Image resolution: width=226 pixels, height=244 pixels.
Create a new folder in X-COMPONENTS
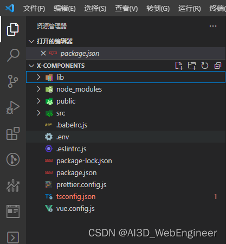(192, 66)
